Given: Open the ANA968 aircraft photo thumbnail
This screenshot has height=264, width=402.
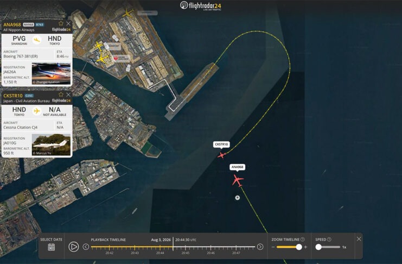Looking at the screenshot, I should [x=51, y=74].
